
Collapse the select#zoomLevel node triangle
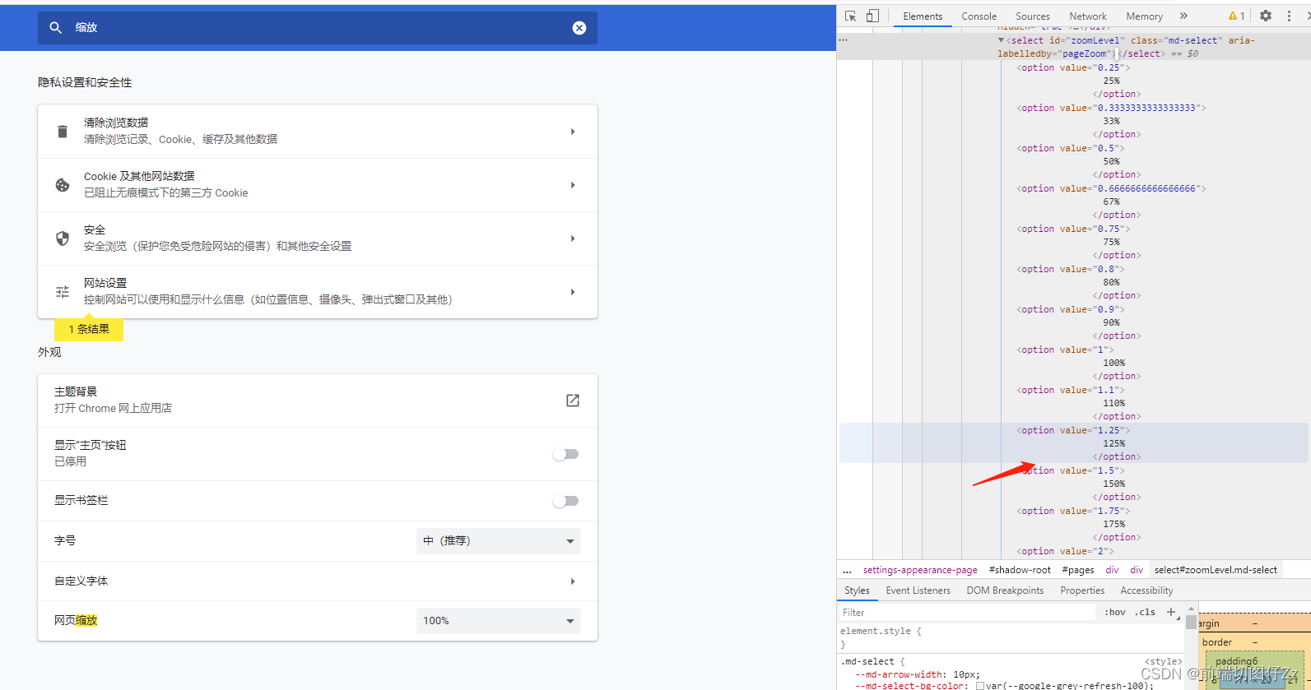(x=1001, y=40)
